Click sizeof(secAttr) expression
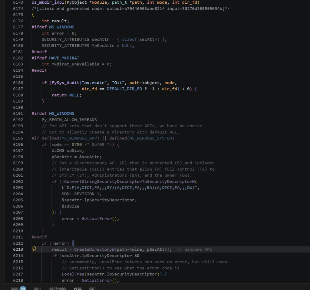Screen dimensions: 310x290 click(x=140, y=39)
